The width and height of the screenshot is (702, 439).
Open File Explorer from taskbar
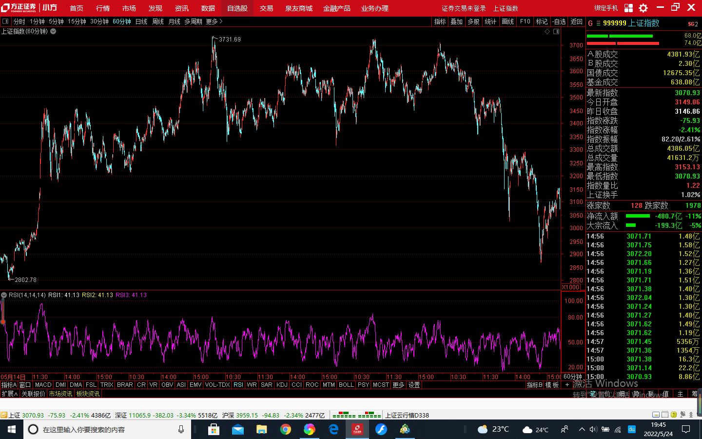[262, 429]
